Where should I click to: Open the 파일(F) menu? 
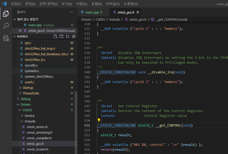16,4
